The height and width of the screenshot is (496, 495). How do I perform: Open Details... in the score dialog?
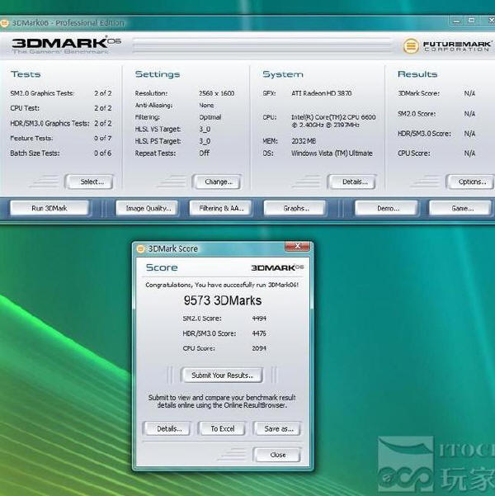pos(167,428)
